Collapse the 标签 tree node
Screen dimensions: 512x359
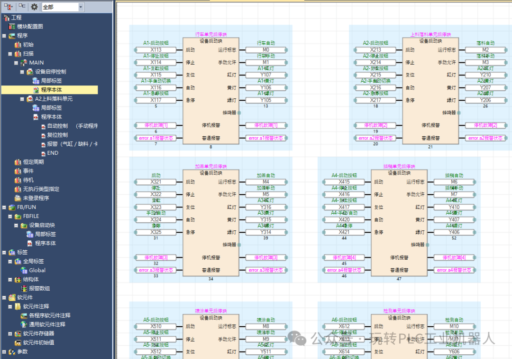coord(4,253)
